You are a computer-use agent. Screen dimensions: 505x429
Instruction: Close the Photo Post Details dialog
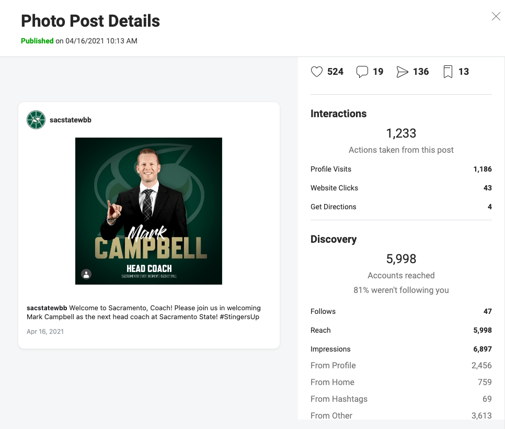(496, 16)
